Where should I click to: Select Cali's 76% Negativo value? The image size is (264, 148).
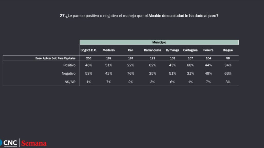tap(131, 73)
